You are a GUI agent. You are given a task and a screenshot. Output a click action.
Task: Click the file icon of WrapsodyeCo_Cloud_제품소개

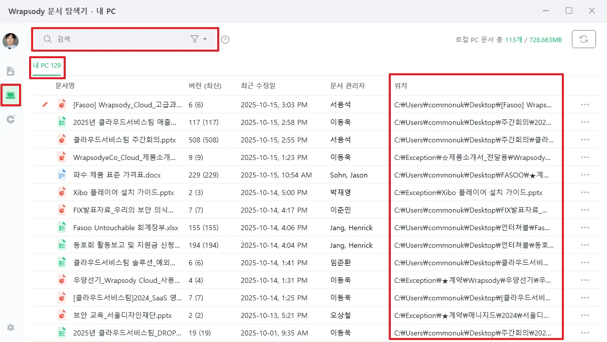pyautogui.click(x=62, y=157)
